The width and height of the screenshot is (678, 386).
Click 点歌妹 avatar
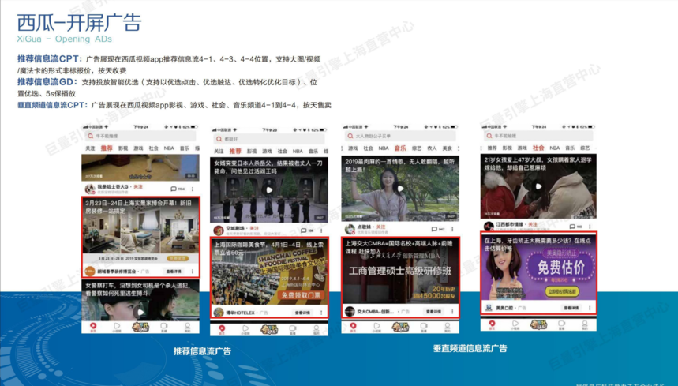(x=350, y=229)
